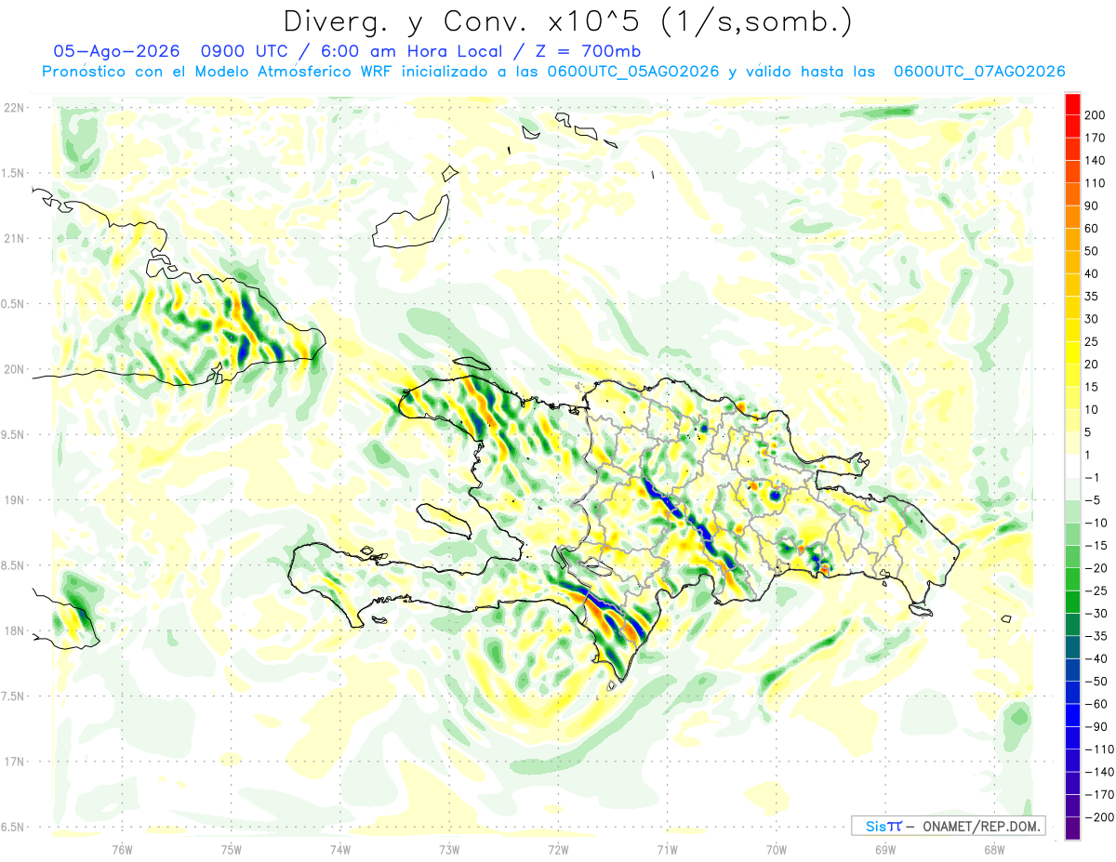Click the longitude axis label '76W'
This screenshot has height=862, width=1116.
click(x=122, y=849)
